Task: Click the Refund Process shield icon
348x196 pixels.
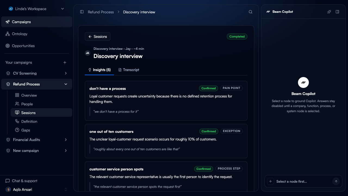Action: [8, 84]
